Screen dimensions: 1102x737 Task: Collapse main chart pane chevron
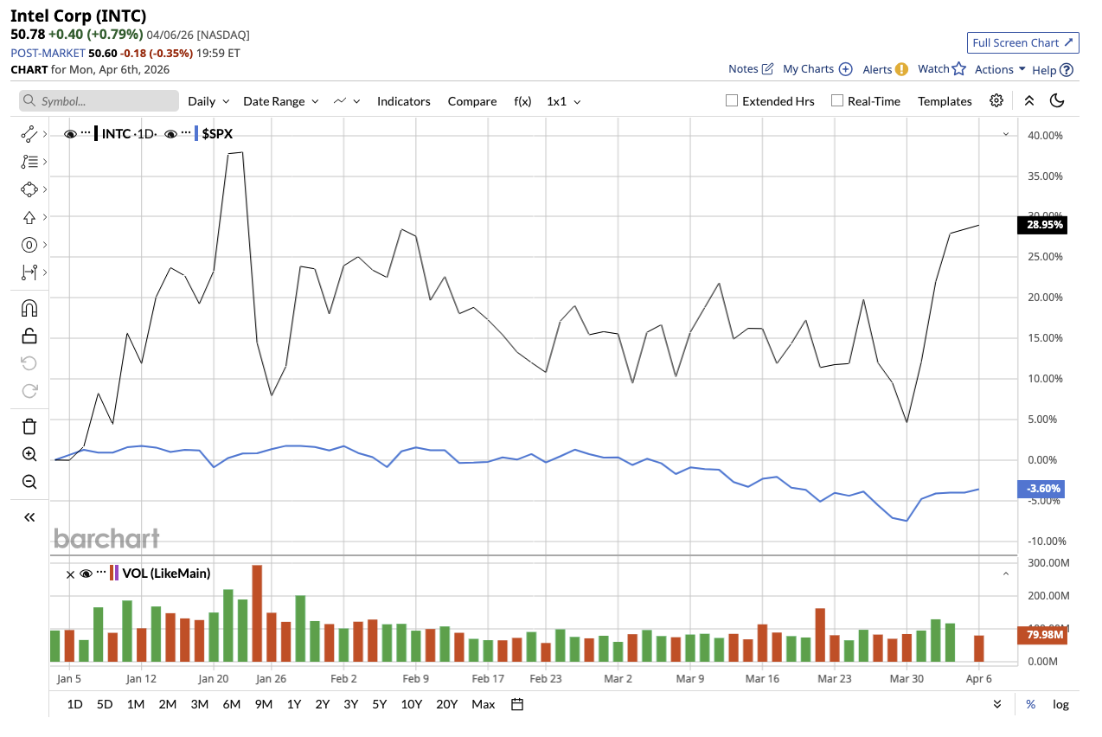pos(1006,134)
